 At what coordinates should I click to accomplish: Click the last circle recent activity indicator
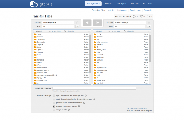coord(148,16)
